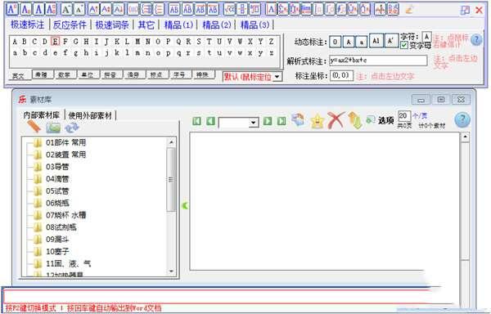The width and height of the screenshot is (491, 314).
Task: Click the 精品(2) tab link
Action: 217,25
